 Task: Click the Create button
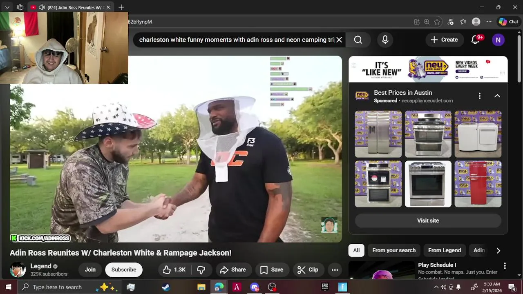[444, 40]
